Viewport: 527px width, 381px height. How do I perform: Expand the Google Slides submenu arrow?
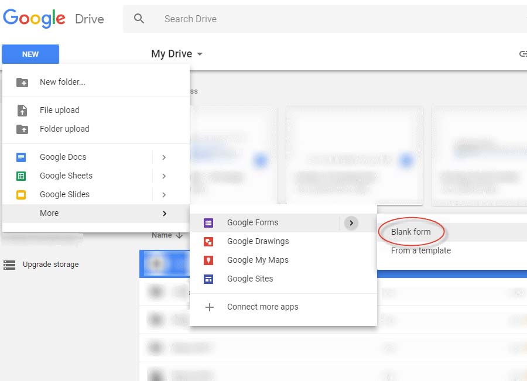(x=164, y=195)
